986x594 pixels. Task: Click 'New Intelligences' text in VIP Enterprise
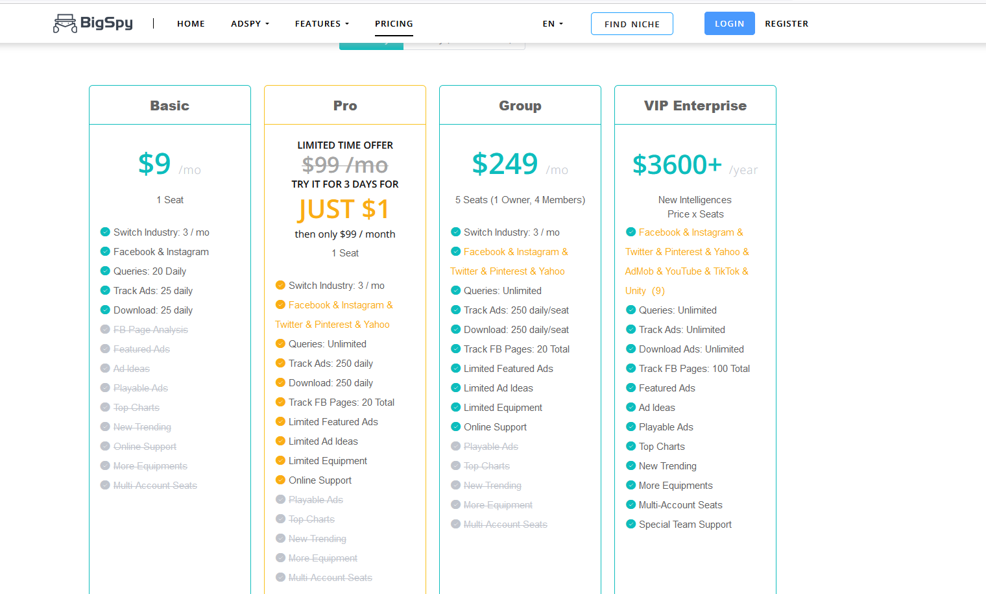[695, 200]
